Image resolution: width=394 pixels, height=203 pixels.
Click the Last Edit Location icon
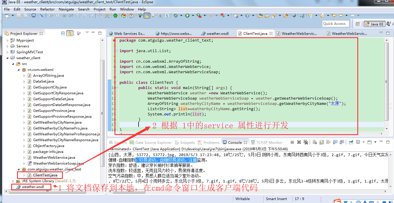pos(334,16)
